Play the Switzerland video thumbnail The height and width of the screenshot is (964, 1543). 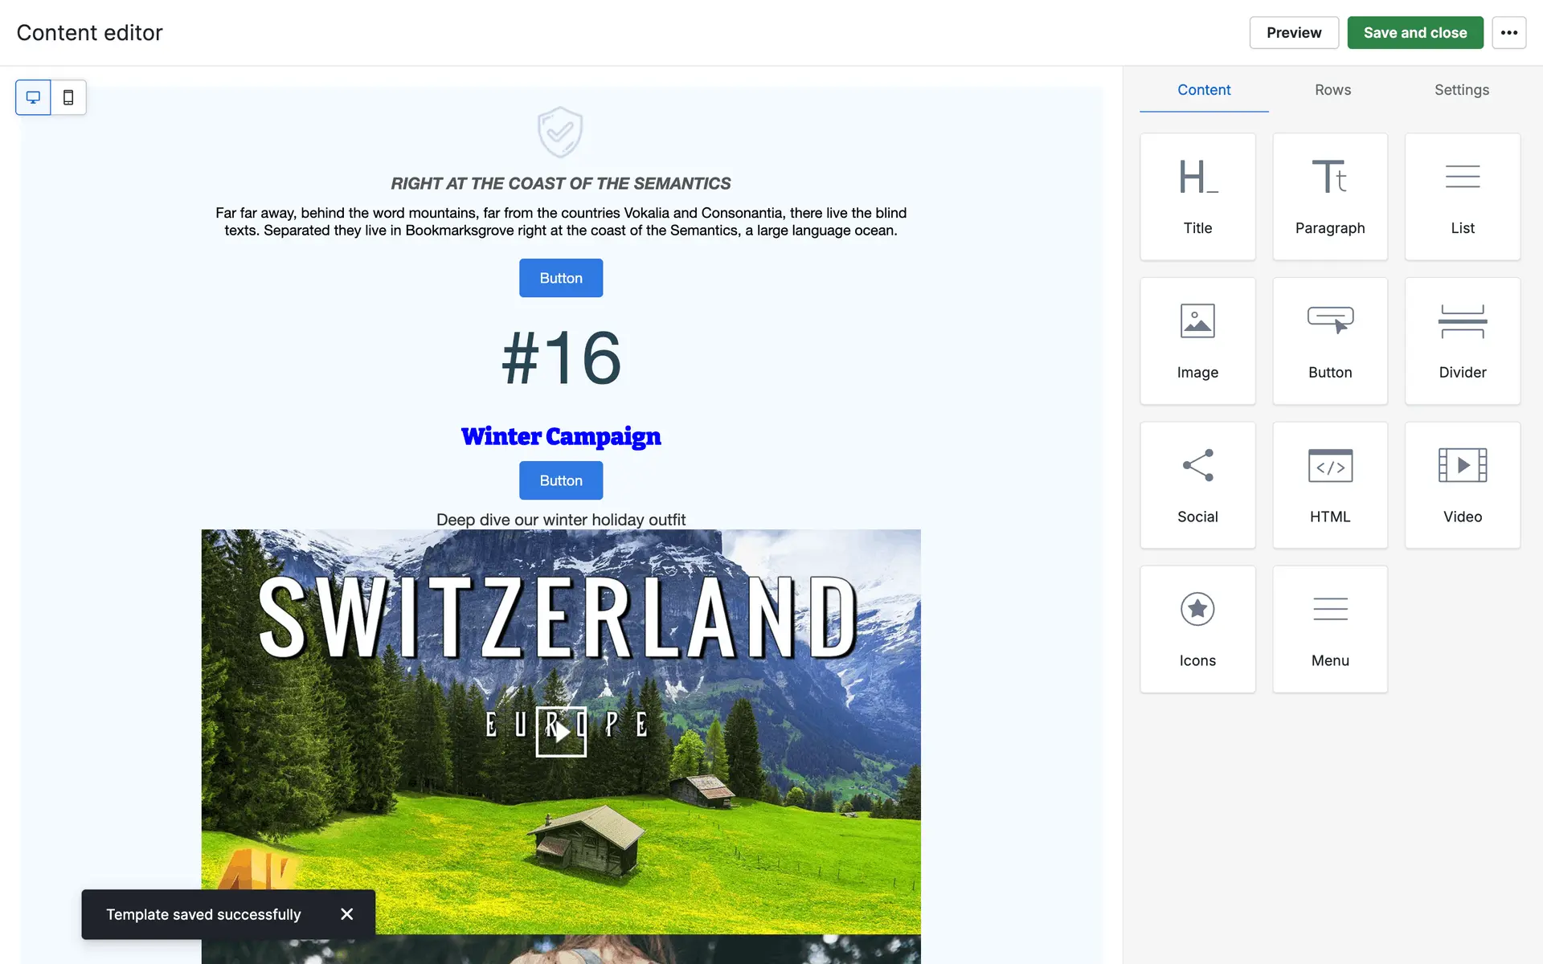[x=561, y=731]
